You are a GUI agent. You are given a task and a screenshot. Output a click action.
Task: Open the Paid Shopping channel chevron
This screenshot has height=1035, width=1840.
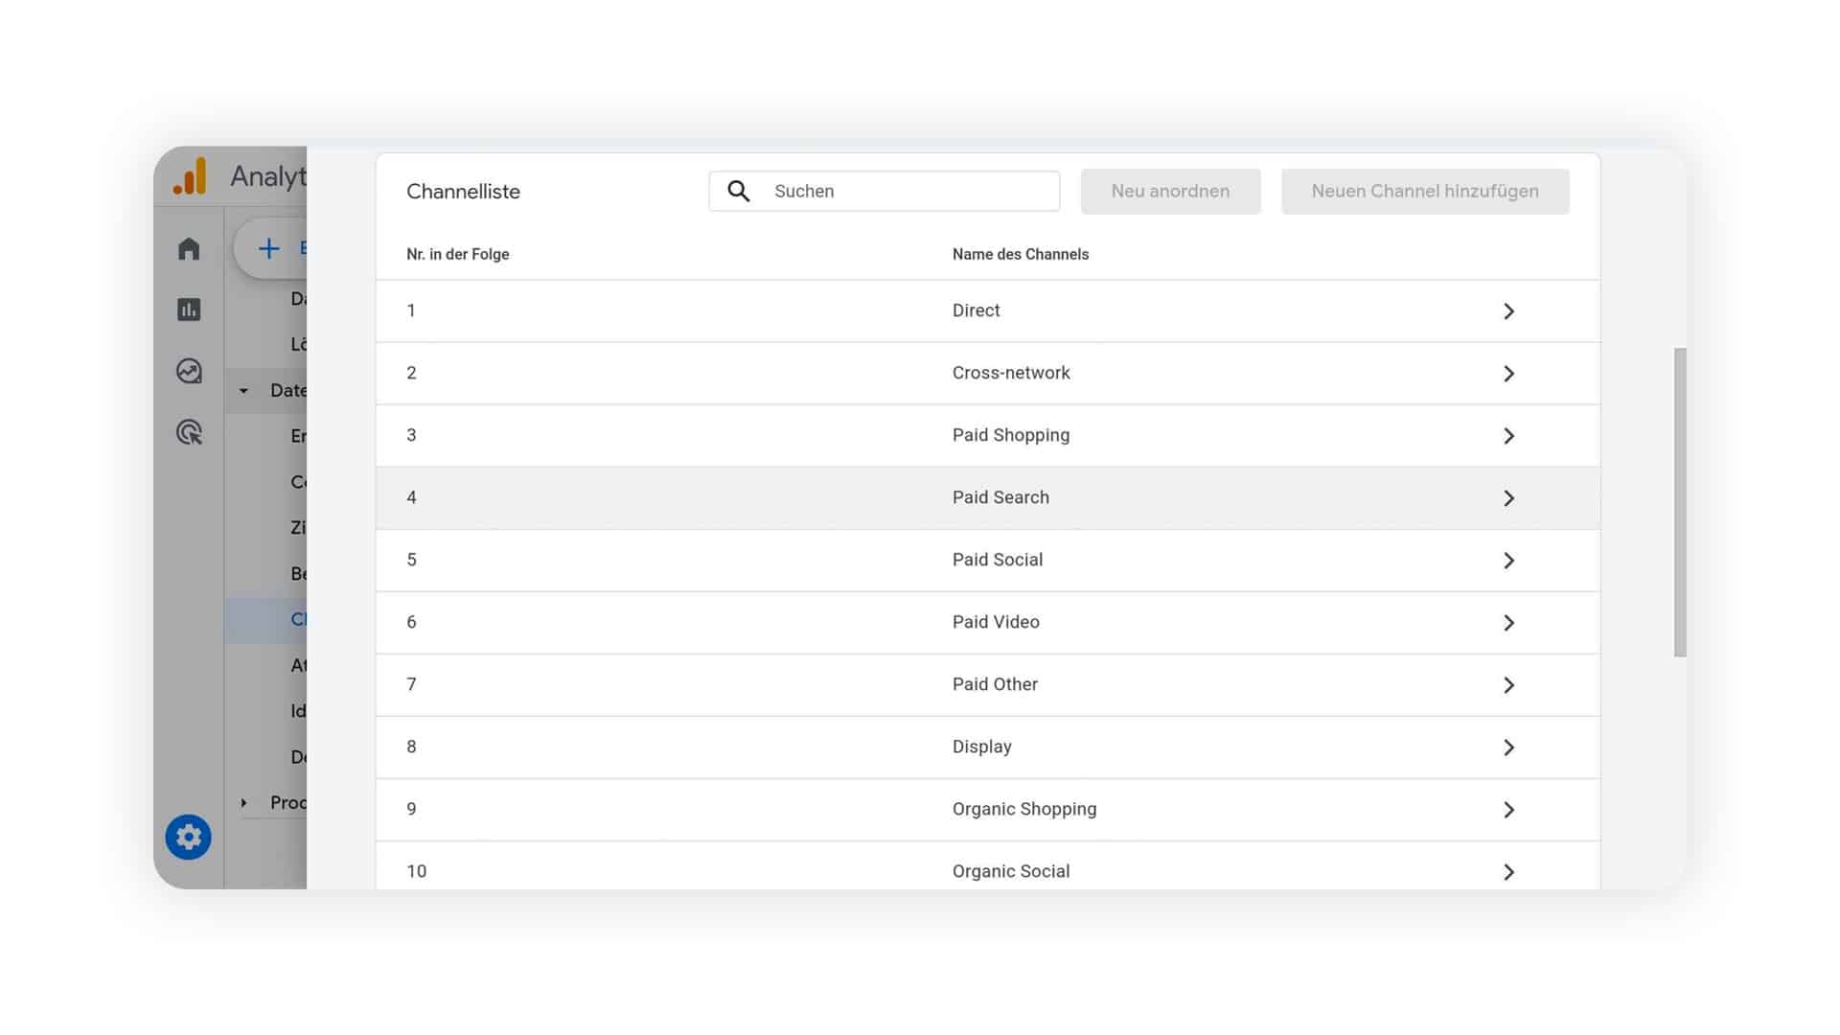click(1508, 436)
